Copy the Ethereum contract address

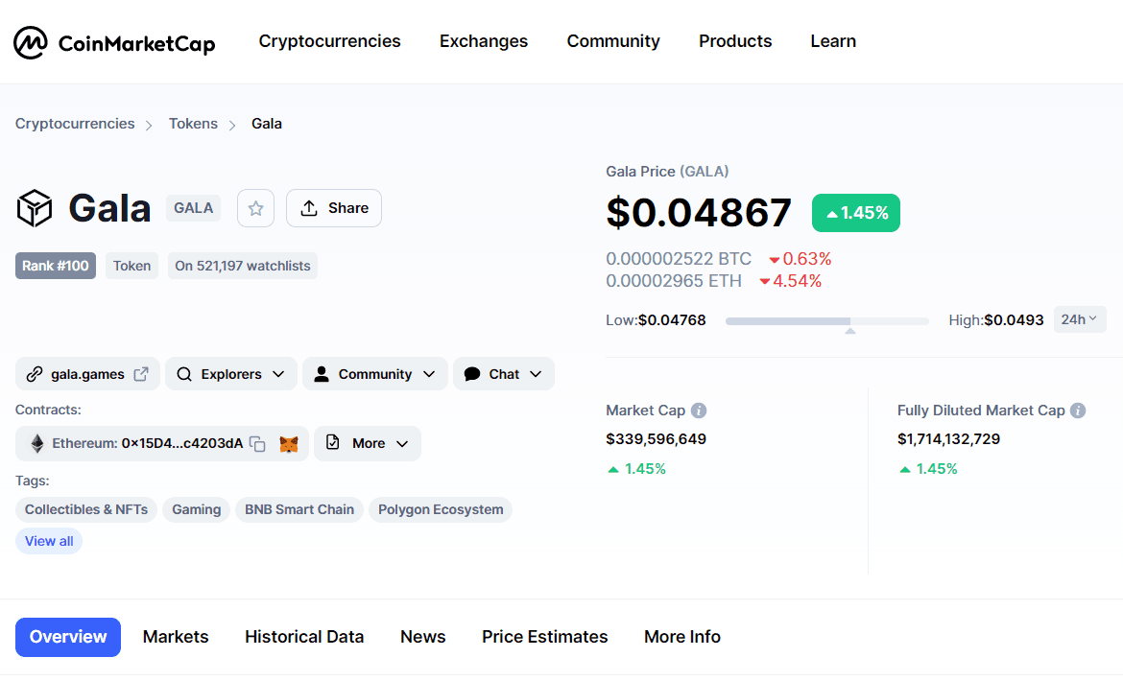tap(258, 443)
